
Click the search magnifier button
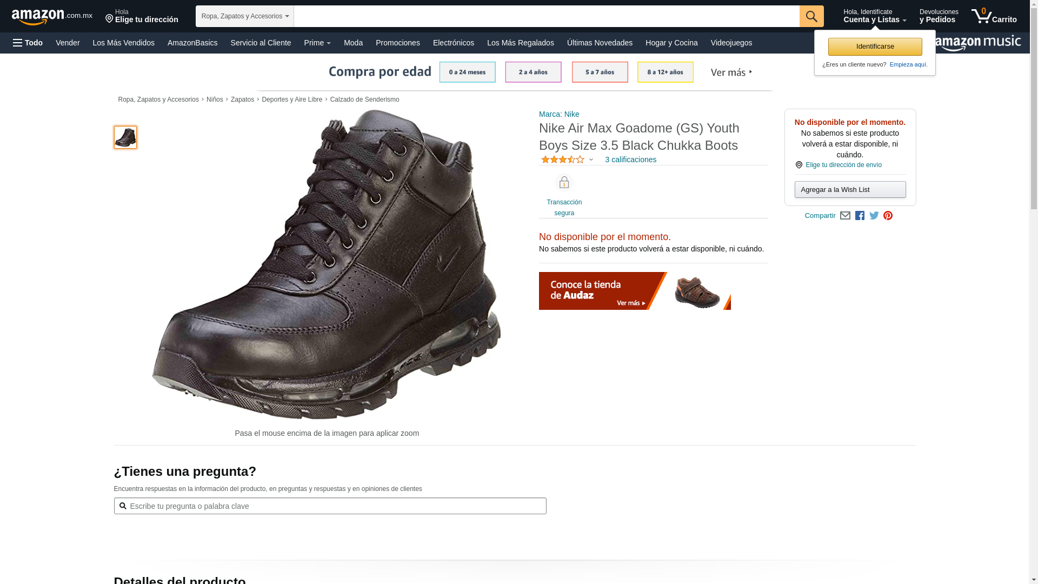tap(811, 16)
